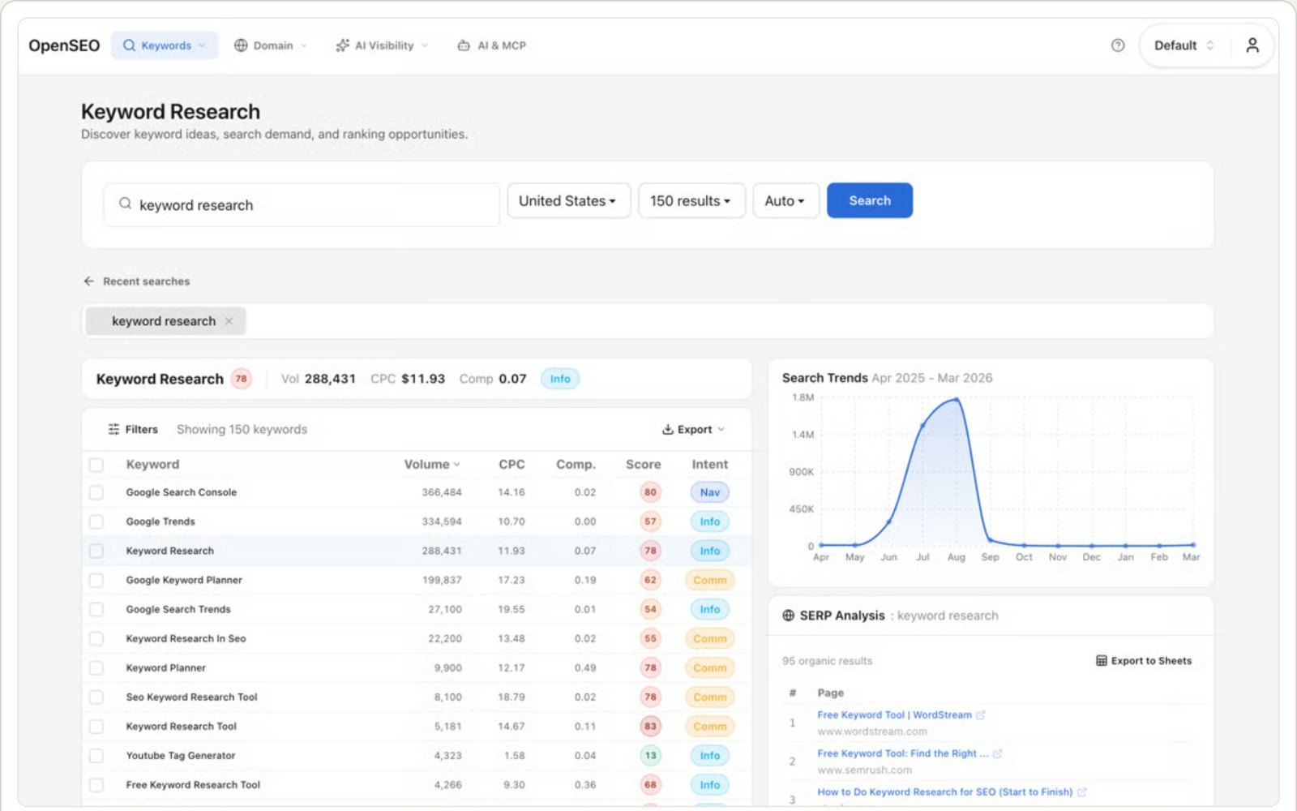This screenshot has width=1297, height=811.
Task: Click Recent searches label
Action: [146, 281]
